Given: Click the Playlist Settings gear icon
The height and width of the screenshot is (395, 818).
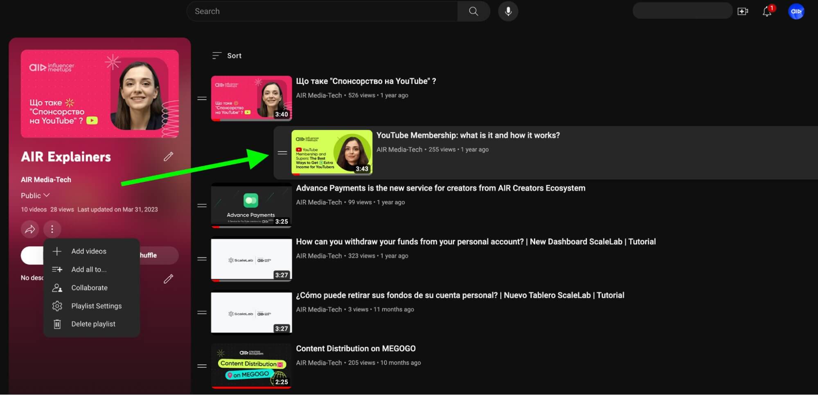Looking at the screenshot, I should point(57,306).
